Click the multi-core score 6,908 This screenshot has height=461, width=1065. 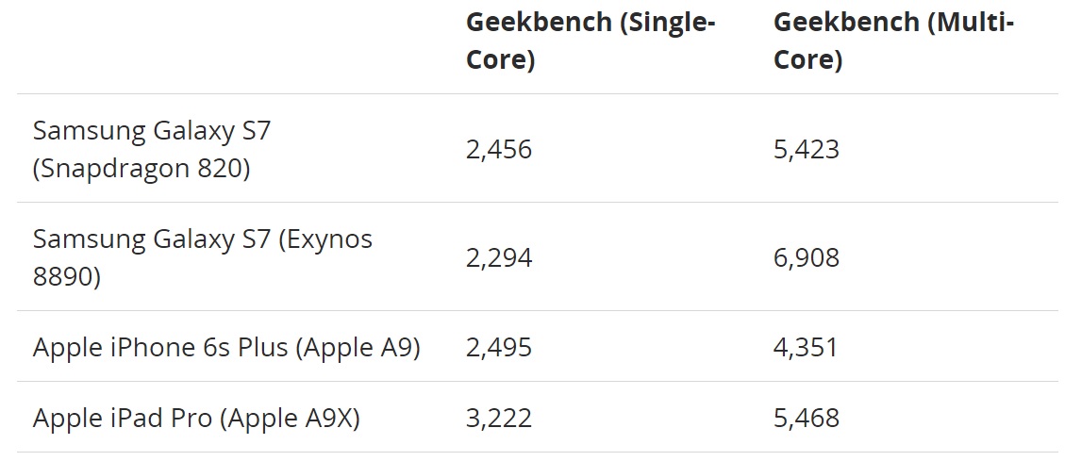tap(807, 258)
